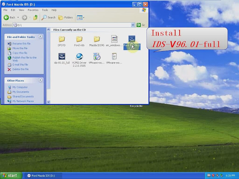Open the Help menu

[x=54, y=10]
